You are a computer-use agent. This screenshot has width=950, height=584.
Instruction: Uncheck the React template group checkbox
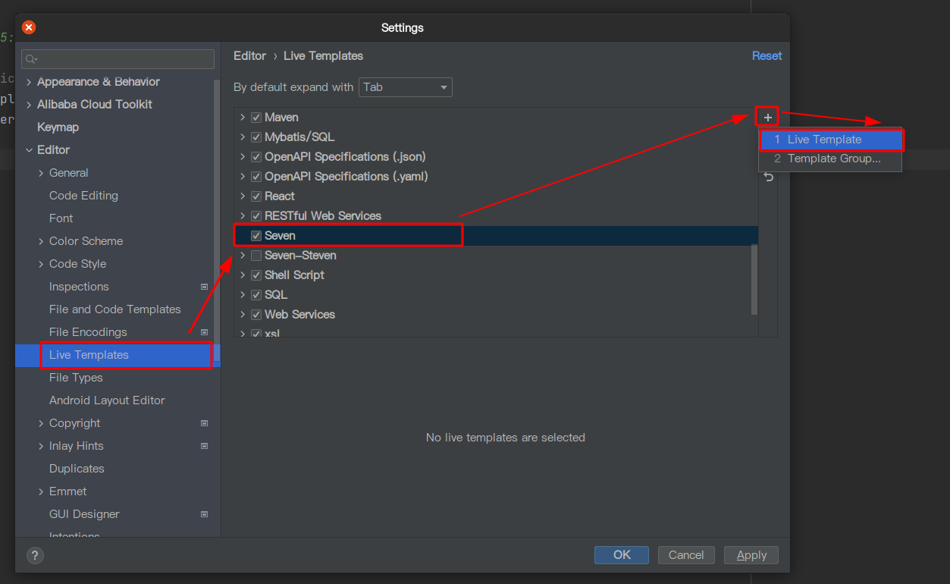point(256,196)
